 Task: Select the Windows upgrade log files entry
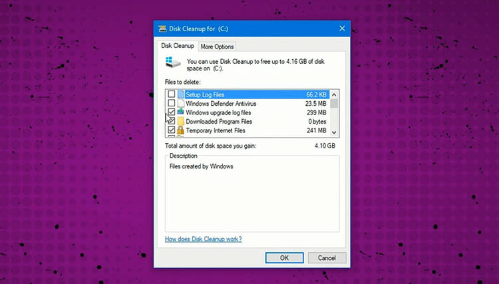tap(248, 112)
